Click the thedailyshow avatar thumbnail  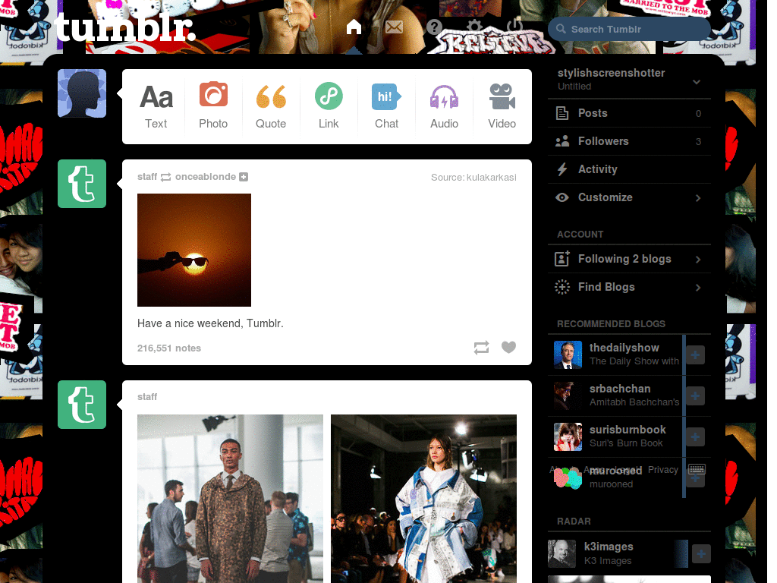coord(568,355)
